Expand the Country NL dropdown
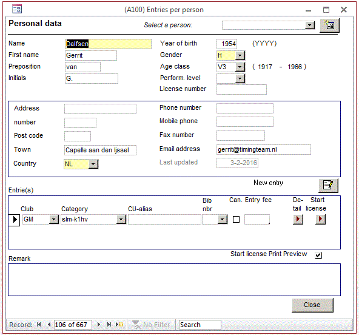This screenshot has width=359, height=335. tap(93, 164)
